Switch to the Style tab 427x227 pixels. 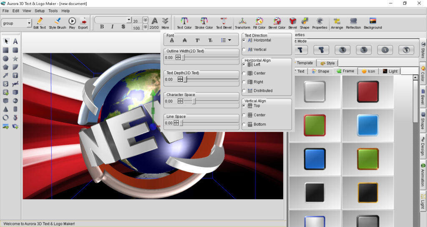click(327, 63)
